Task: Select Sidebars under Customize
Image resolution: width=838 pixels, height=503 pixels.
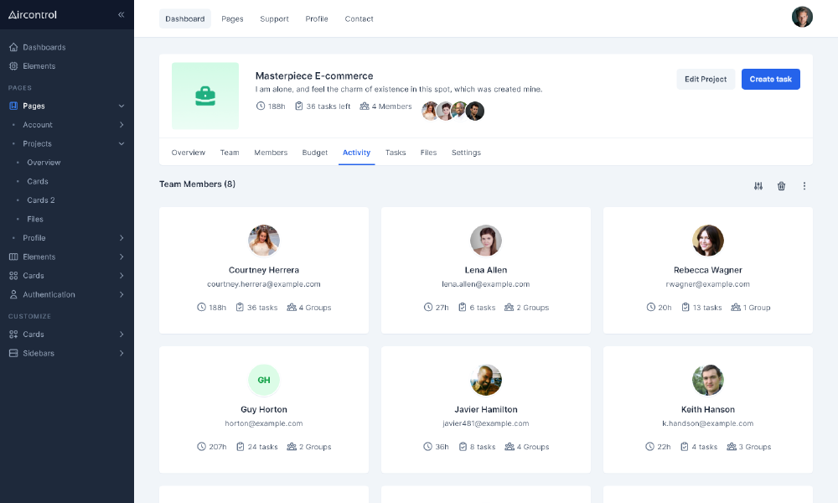Action: [x=35, y=353]
